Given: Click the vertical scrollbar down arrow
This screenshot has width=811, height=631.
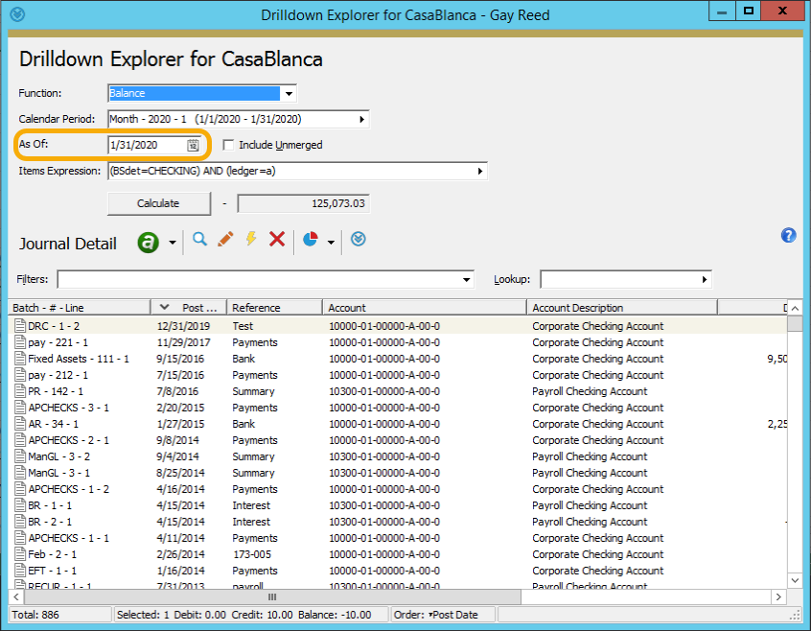Looking at the screenshot, I should click(x=795, y=579).
